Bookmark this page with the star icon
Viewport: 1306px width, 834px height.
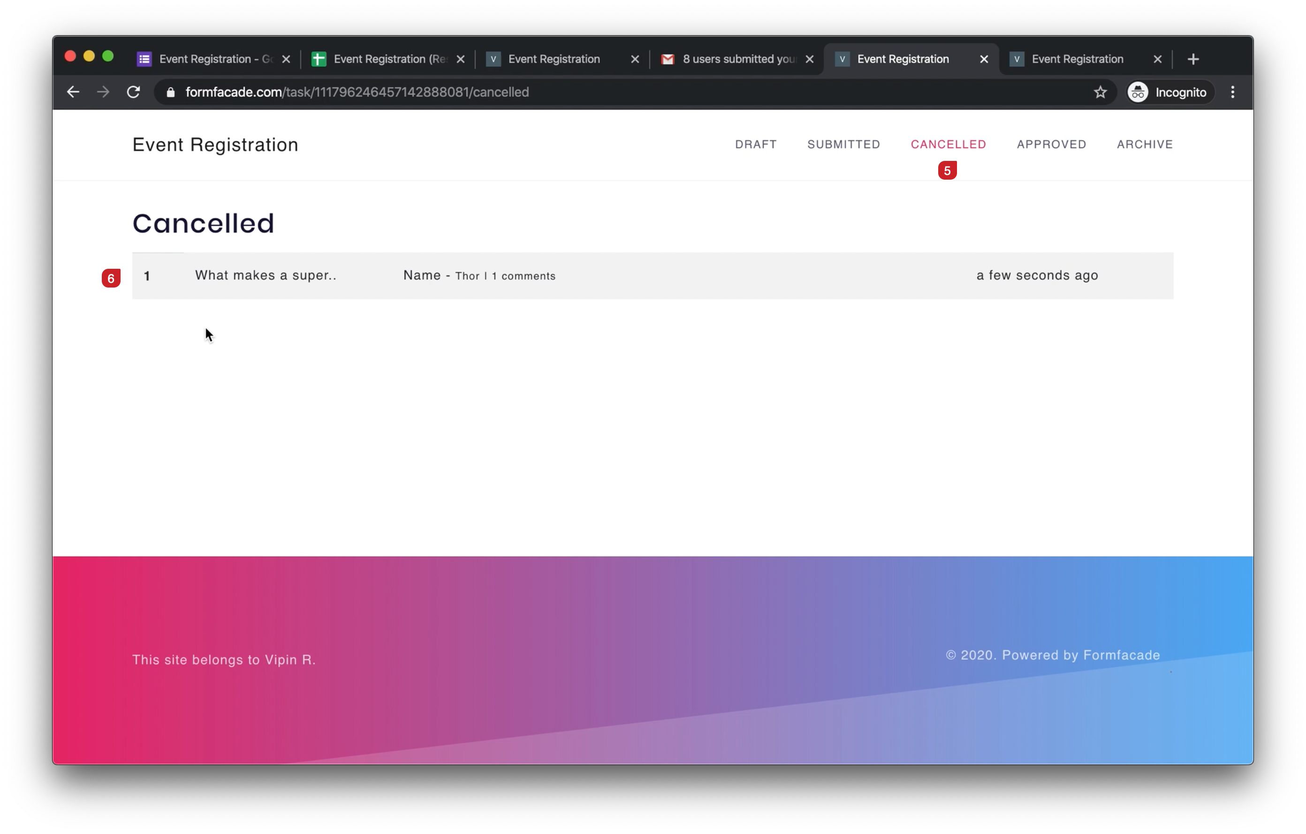pos(1101,91)
